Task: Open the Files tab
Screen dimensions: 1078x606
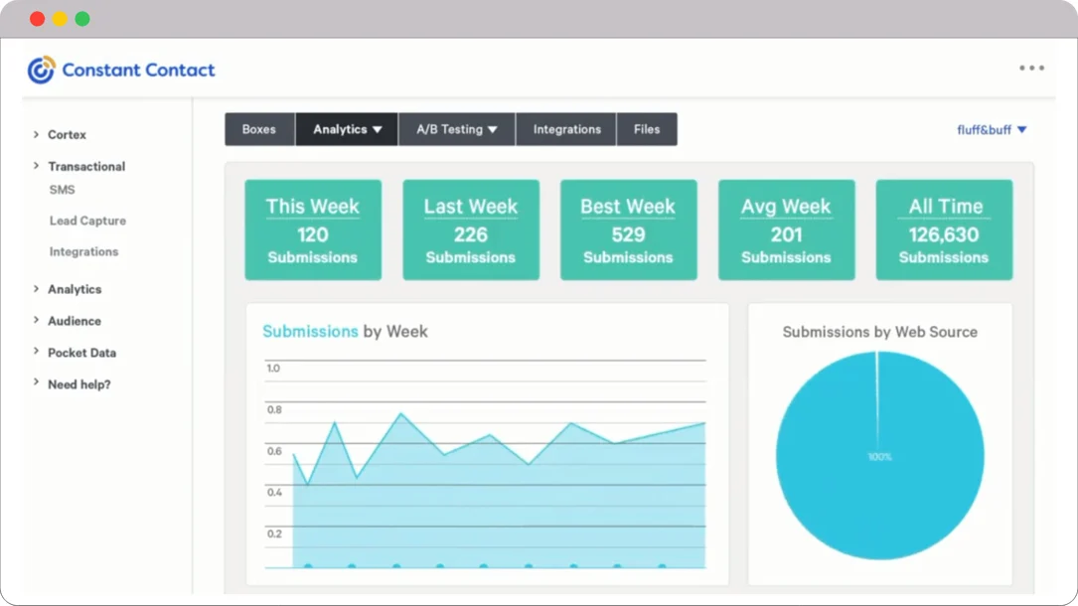Action: (x=647, y=129)
